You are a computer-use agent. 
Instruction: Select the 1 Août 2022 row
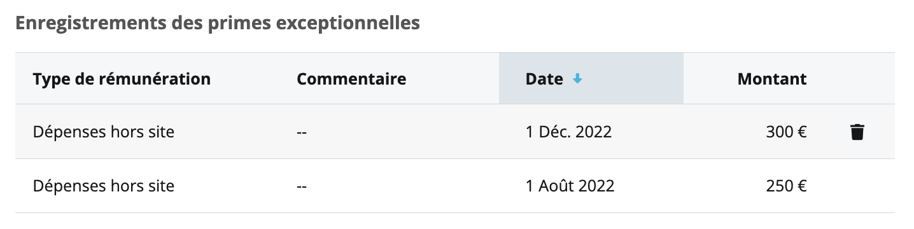click(455, 186)
